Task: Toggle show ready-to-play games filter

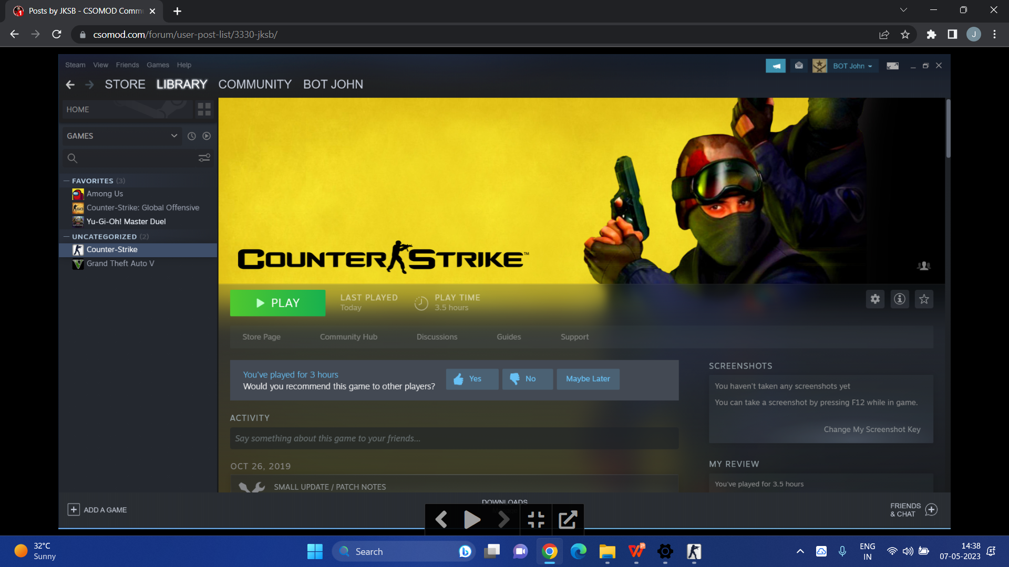Action: pos(207,136)
